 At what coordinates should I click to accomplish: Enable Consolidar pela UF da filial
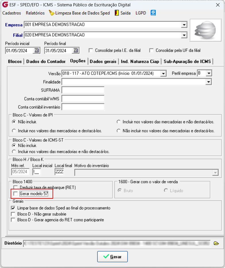[152, 51]
